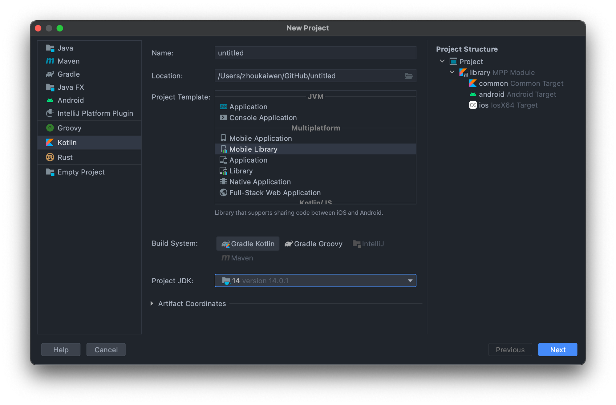
Task: Click the Cancel button to dismiss
Action: [106, 349]
